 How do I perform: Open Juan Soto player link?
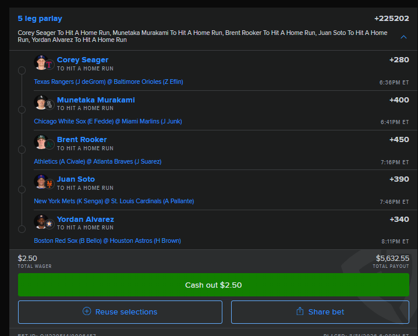click(76, 179)
